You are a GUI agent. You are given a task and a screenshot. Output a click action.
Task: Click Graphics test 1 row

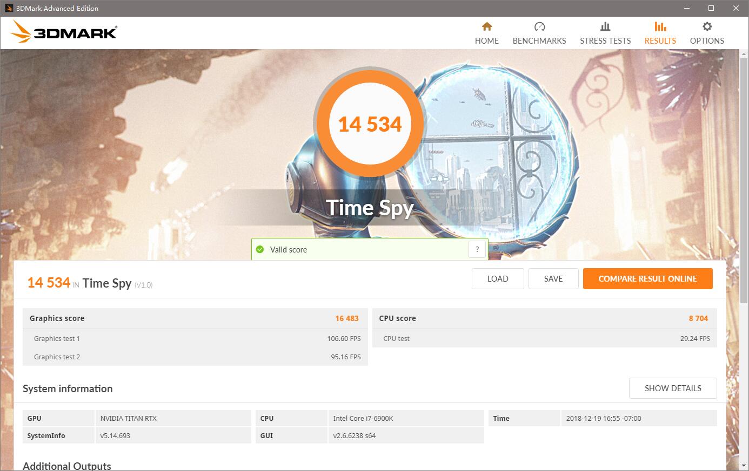tap(195, 338)
